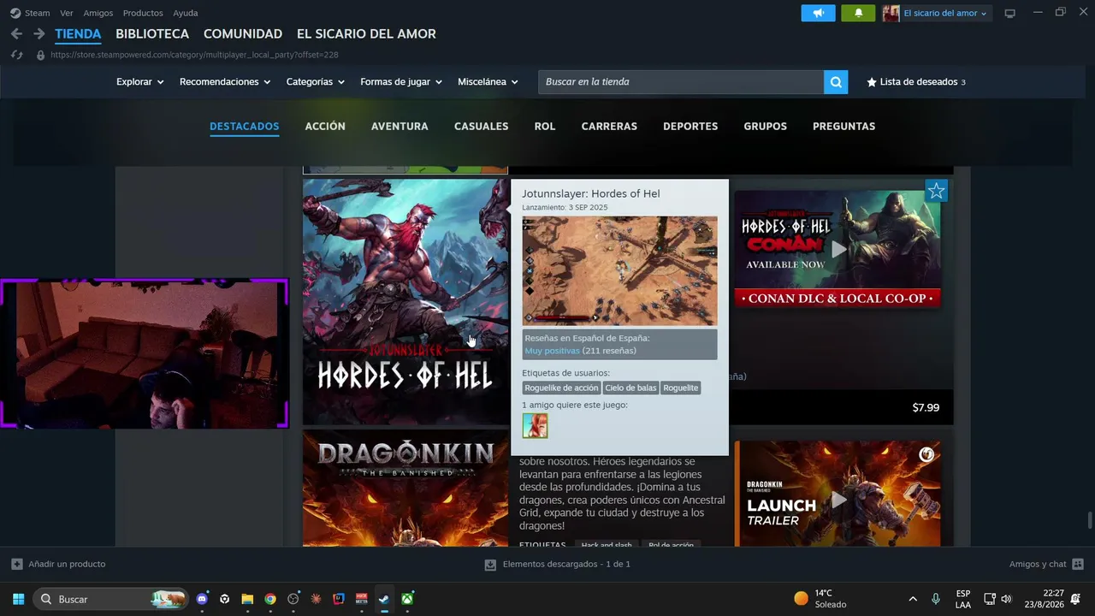This screenshot has height=616, width=1095.
Task: Click the microphone icon in system tray
Action: click(x=935, y=599)
